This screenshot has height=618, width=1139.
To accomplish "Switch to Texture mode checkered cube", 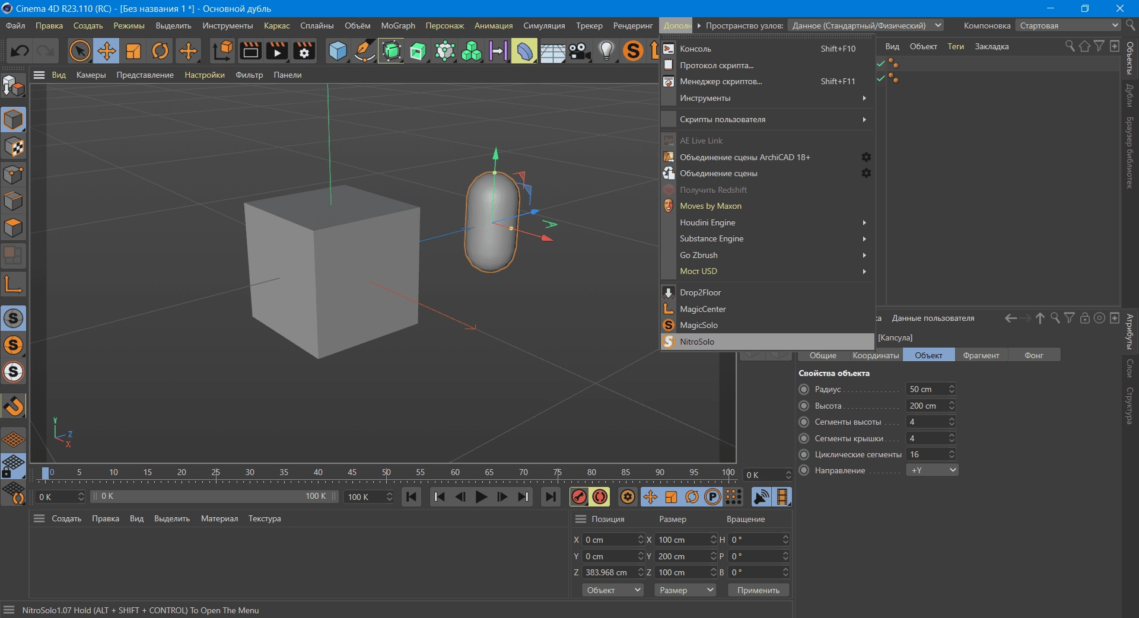I will 13,146.
